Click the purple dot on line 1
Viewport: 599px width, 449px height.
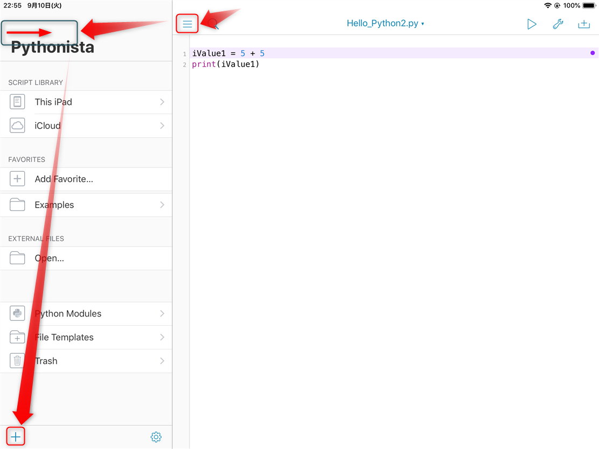593,53
